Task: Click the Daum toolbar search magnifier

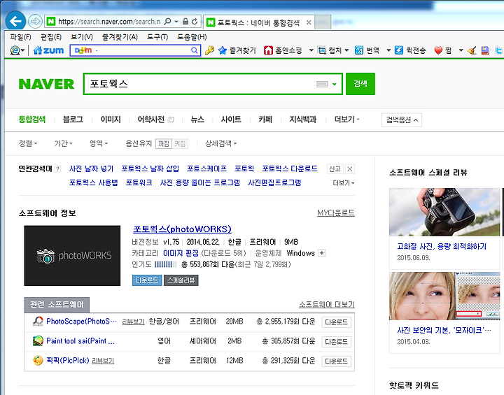Action: 194,50
